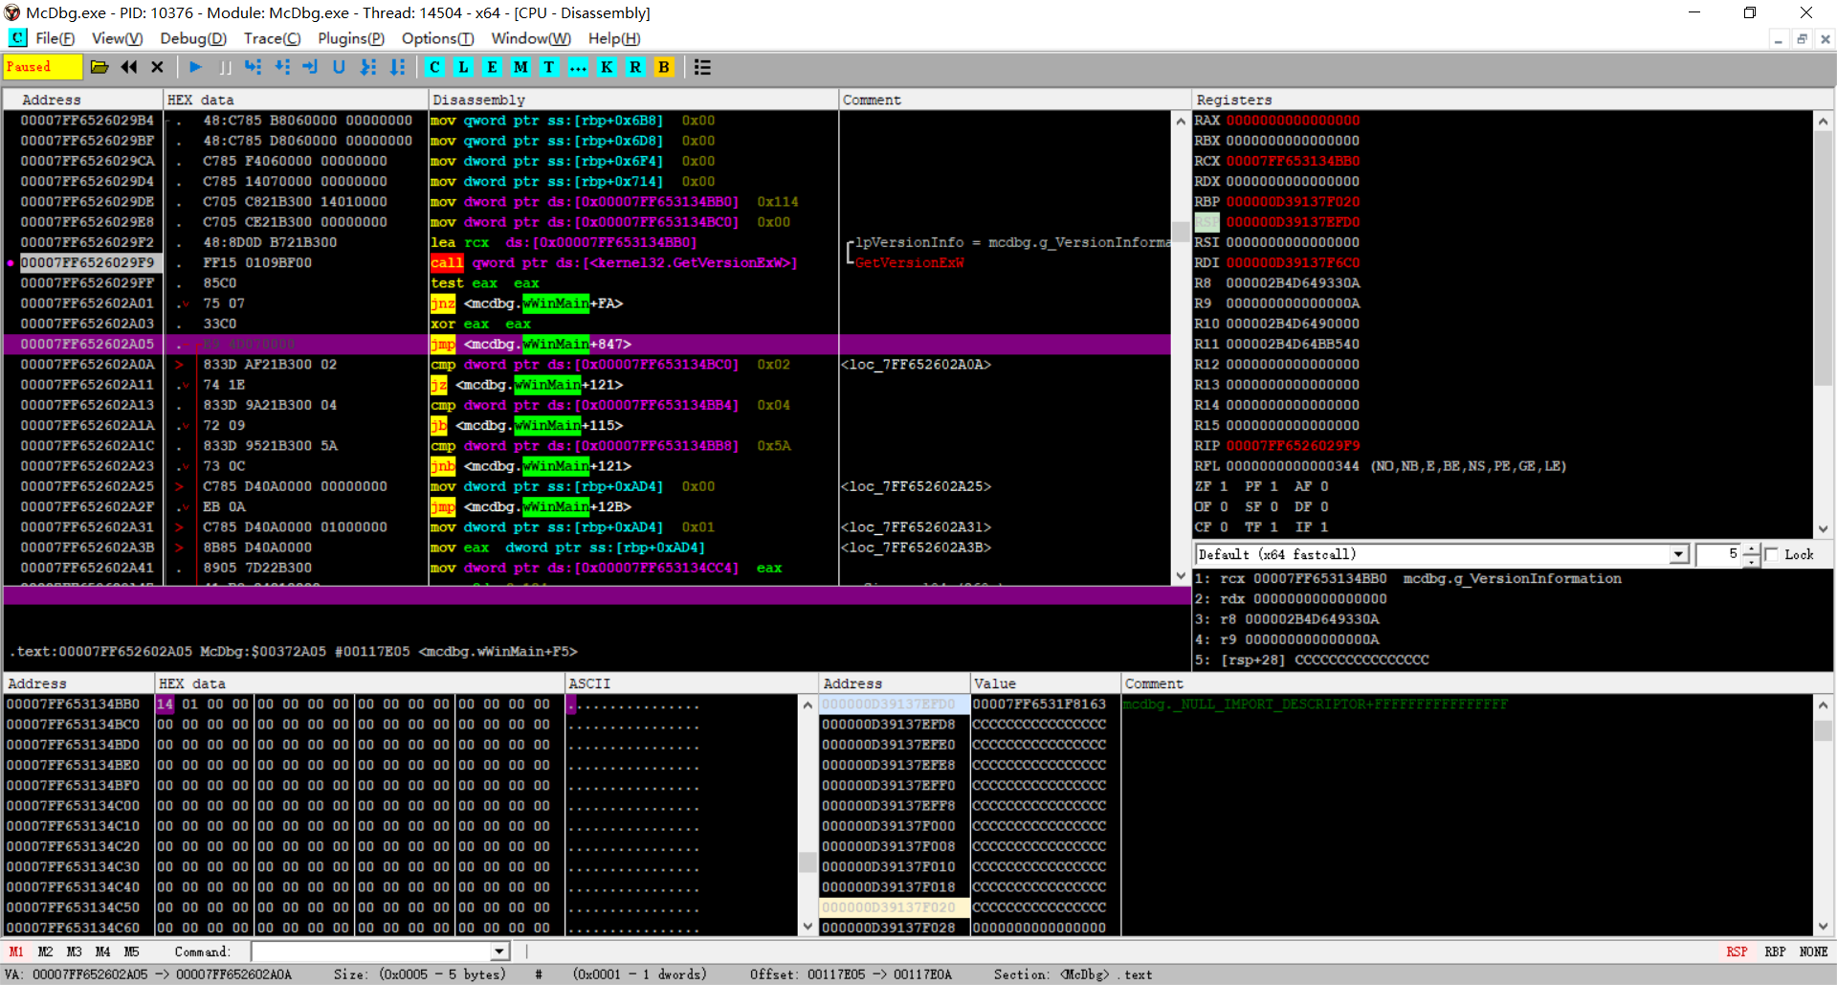
Task: Open the Debug menu
Action: pos(193,38)
